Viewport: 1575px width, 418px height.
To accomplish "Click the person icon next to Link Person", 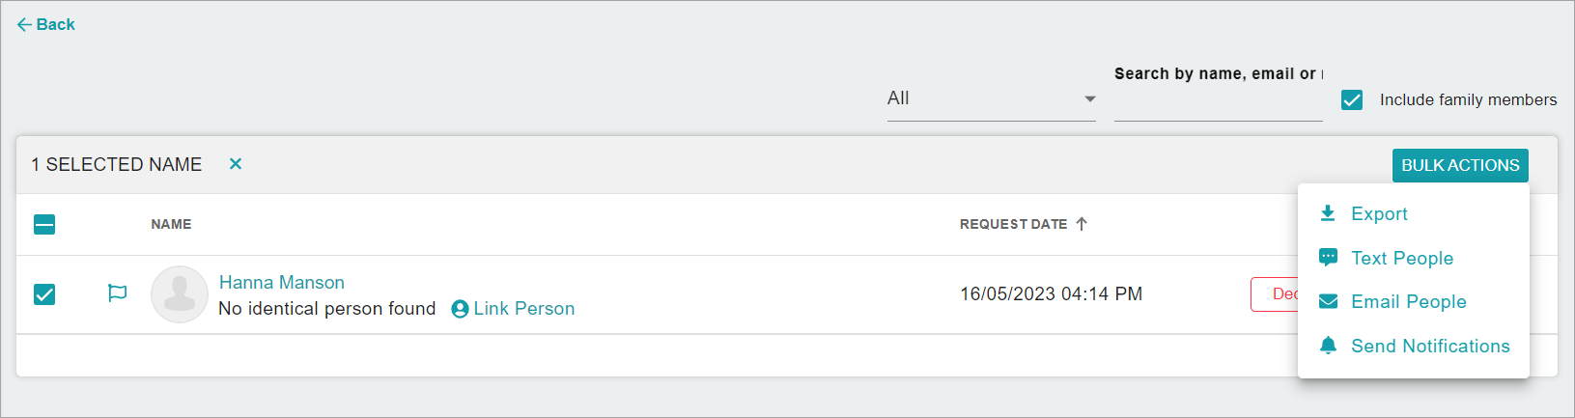I will pyautogui.click(x=460, y=309).
